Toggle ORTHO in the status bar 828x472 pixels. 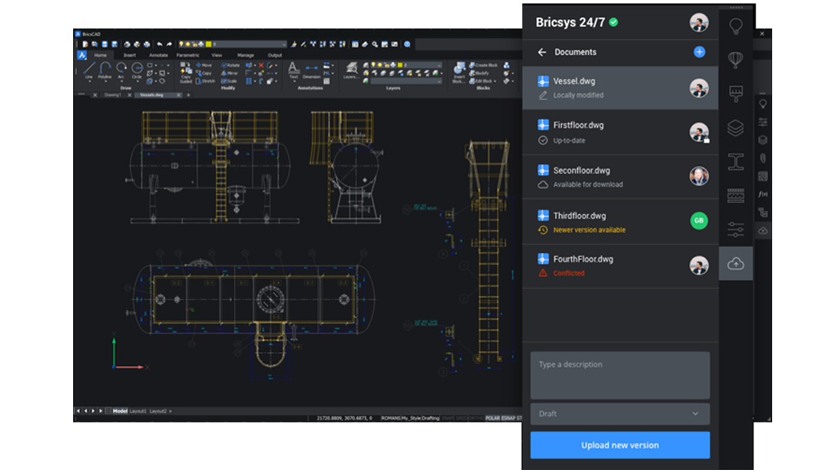[x=475, y=418]
